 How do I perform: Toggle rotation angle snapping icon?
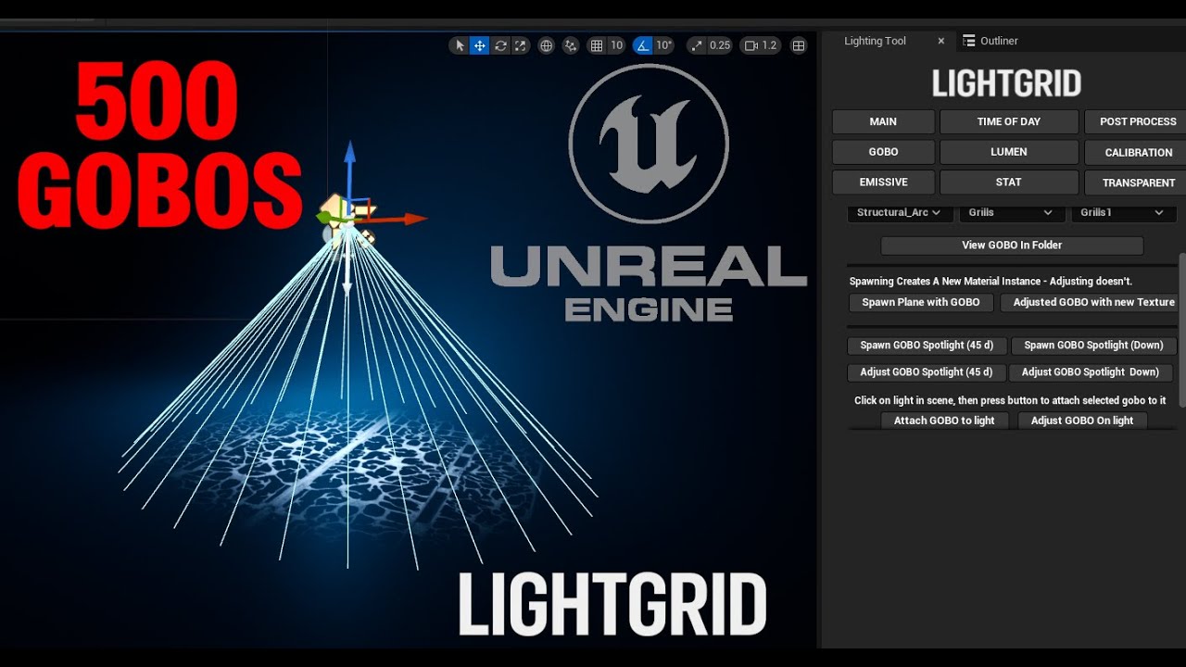[x=643, y=45]
